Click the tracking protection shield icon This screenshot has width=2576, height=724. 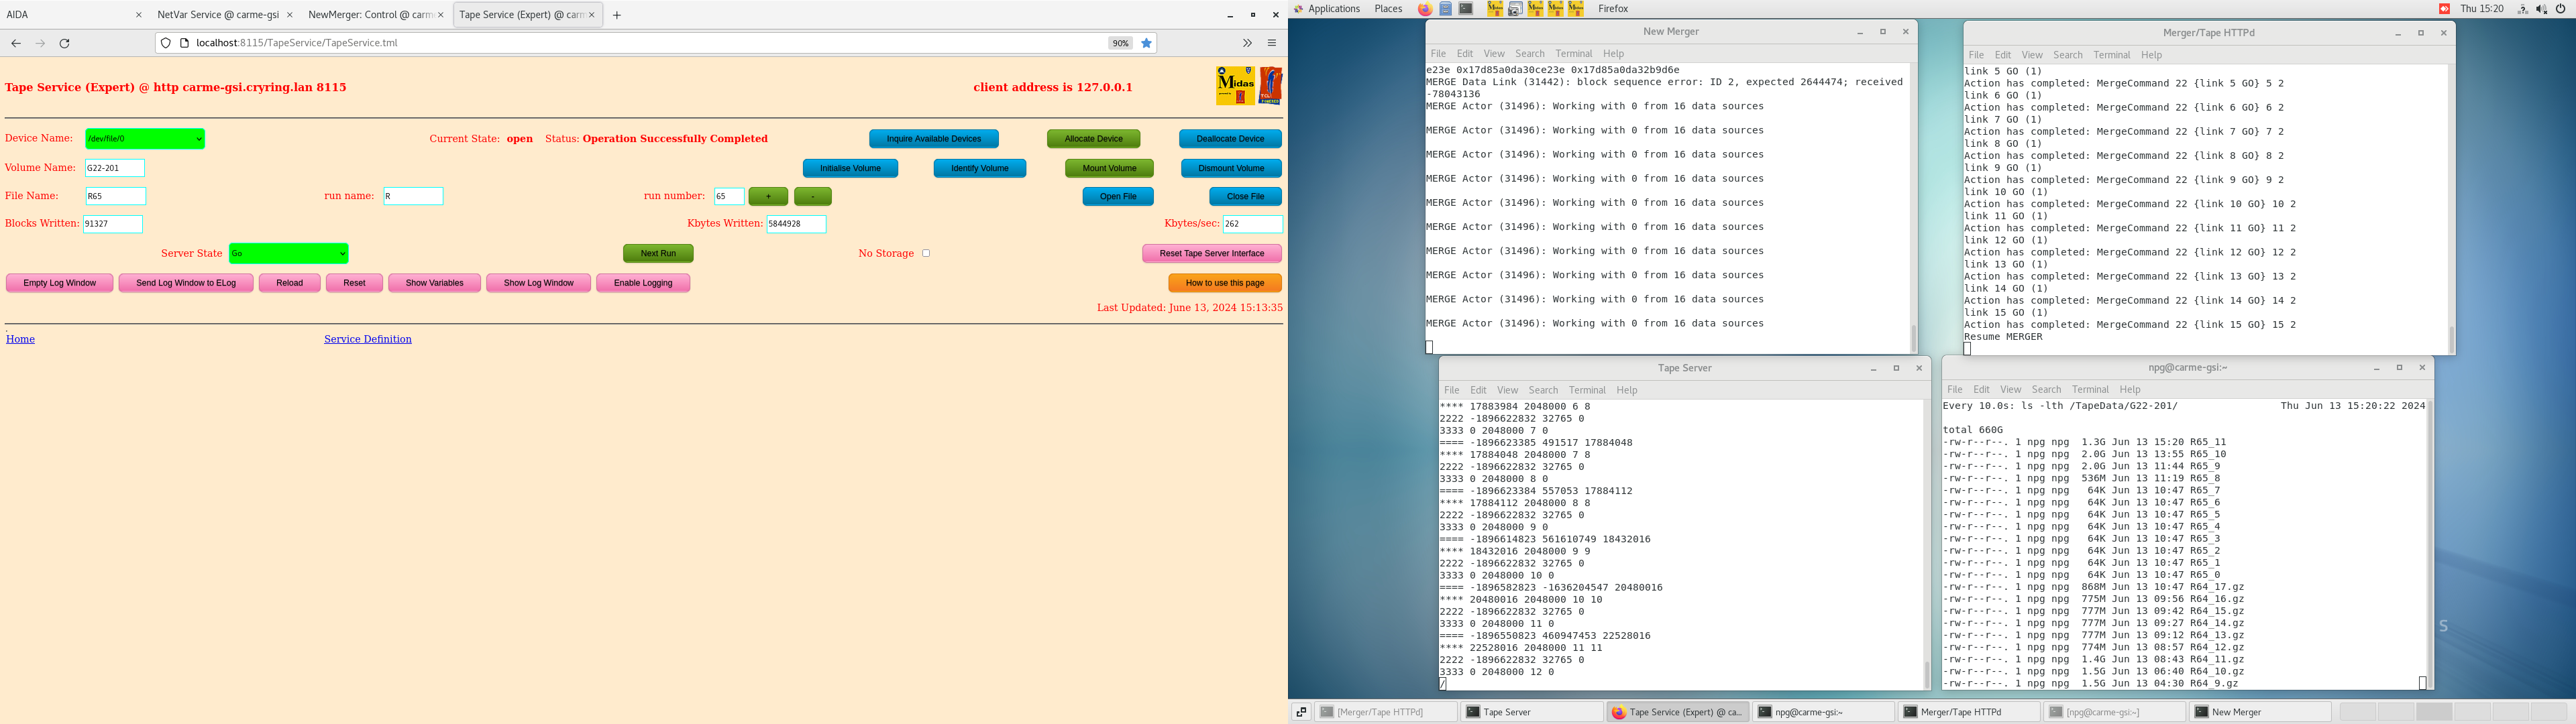[x=166, y=43]
